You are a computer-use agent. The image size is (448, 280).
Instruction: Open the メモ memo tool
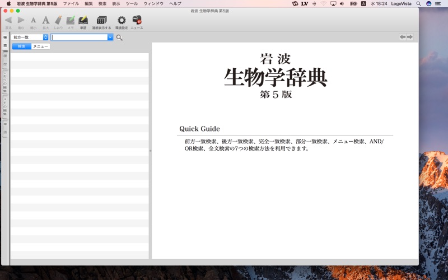pos(71,21)
